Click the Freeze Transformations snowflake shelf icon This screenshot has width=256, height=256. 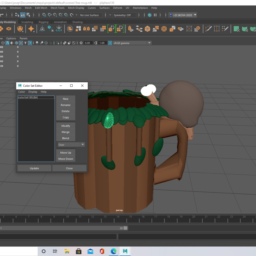(x=59, y=29)
